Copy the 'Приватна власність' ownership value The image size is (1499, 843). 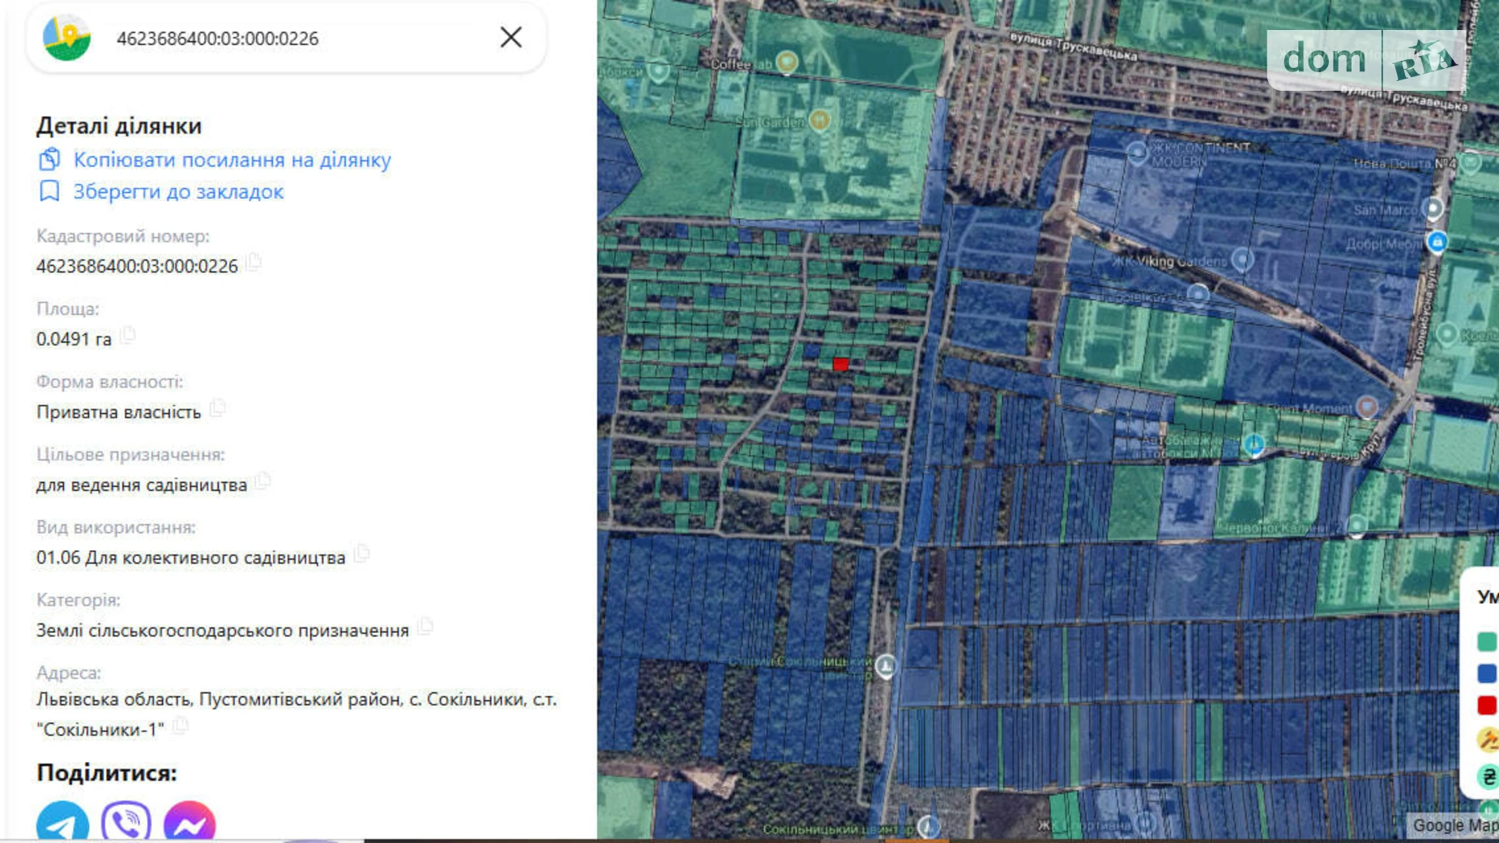coord(217,408)
